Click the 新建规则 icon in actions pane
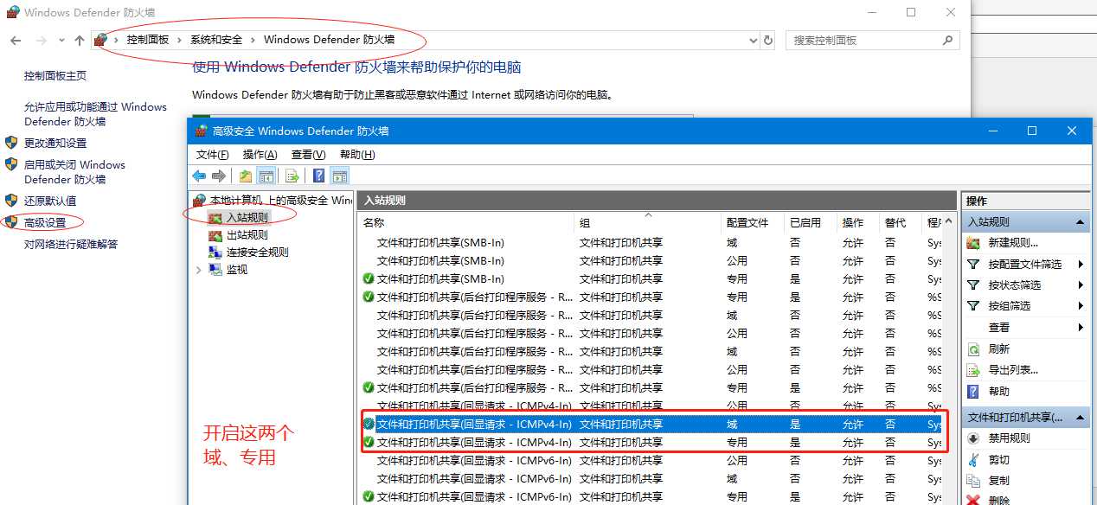The height and width of the screenshot is (505, 1097). tap(973, 243)
